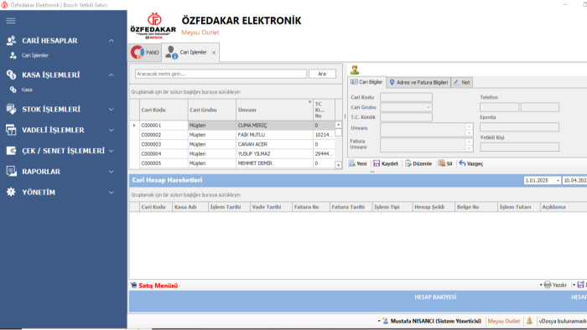Click the Sil button

pos(445,163)
